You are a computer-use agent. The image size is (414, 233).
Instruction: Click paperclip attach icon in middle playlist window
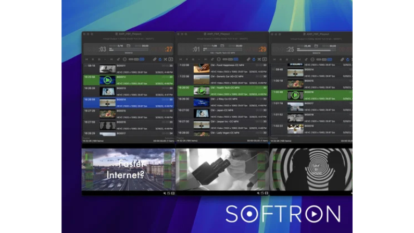pyautogui.click(x=248, y=59)
